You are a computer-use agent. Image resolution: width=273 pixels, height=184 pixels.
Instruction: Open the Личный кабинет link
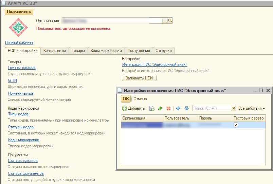(19, 42)
